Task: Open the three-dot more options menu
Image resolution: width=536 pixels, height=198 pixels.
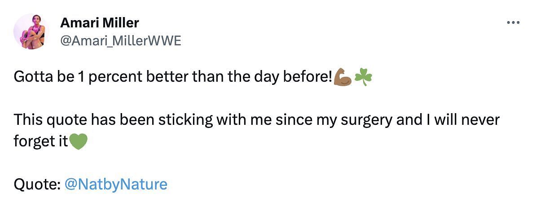Action: pos(513,22)
